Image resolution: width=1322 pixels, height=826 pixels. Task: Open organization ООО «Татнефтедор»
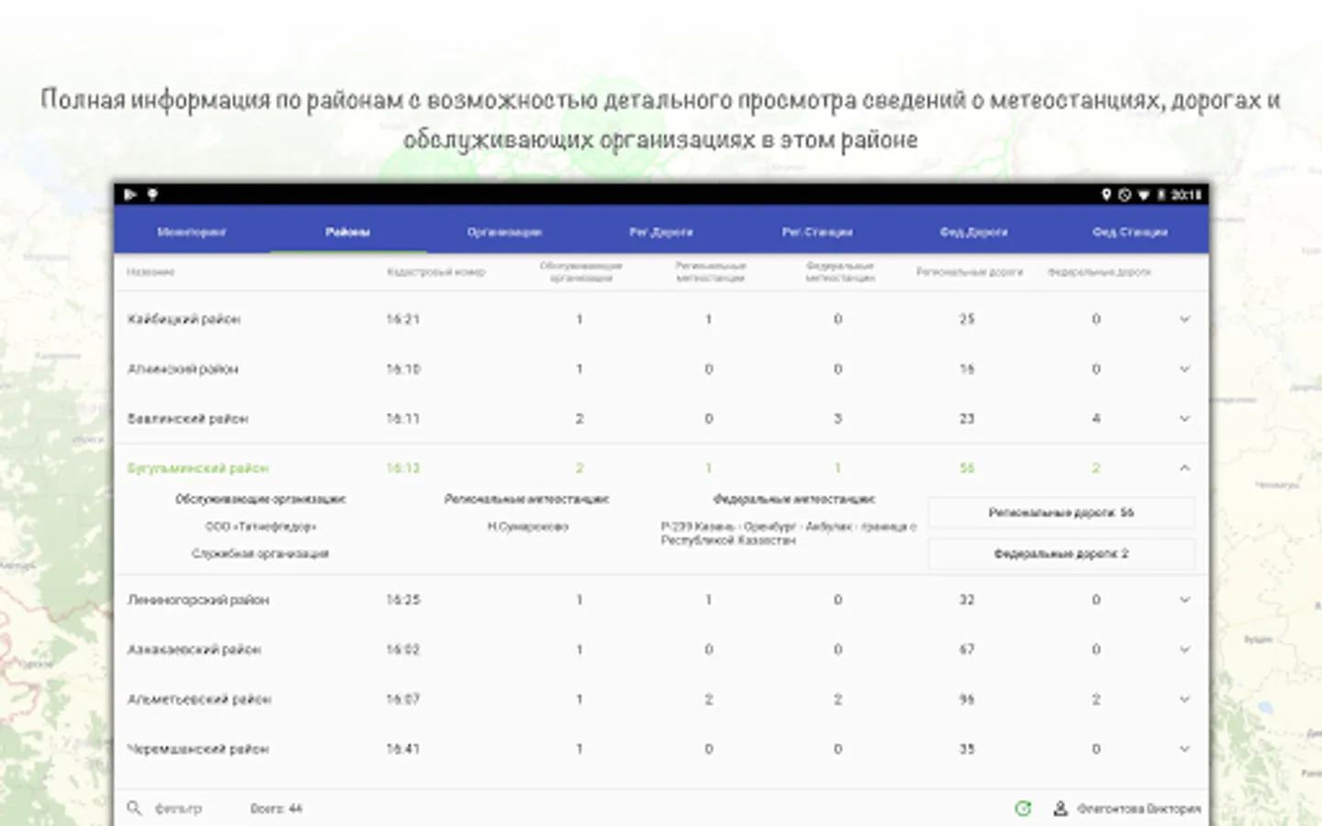pos(261,527)
